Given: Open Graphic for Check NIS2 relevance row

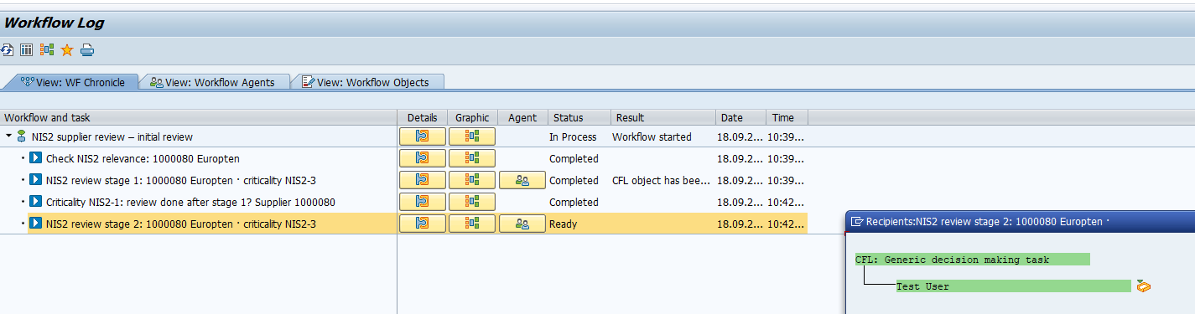Looking at the screenshot, I should pyautogui.click(x=472, y=158).
